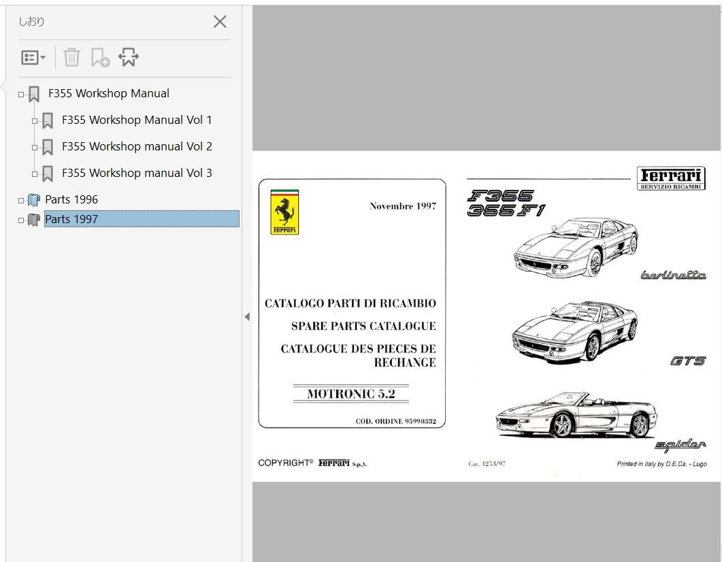The height and width of the screenshot is (562, 722).
Task: Click the "Novembre 1997" date text
Action: tap(403, 206)
